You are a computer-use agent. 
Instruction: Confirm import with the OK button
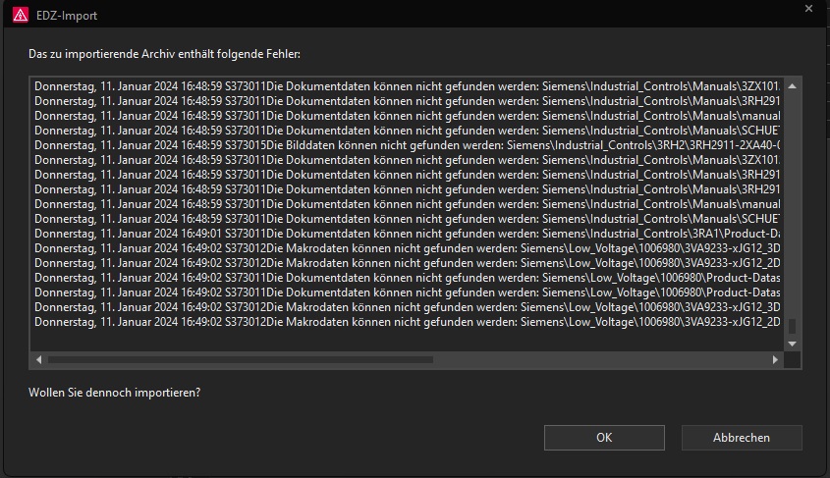tap(604, 438)
